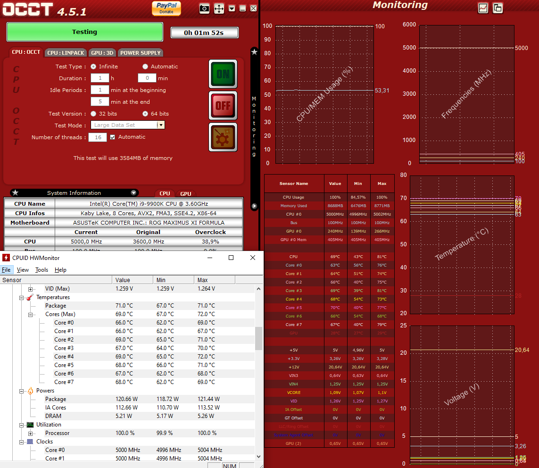Click HWMonitor vertical scrollbar thumb

[x=258, y=338]
